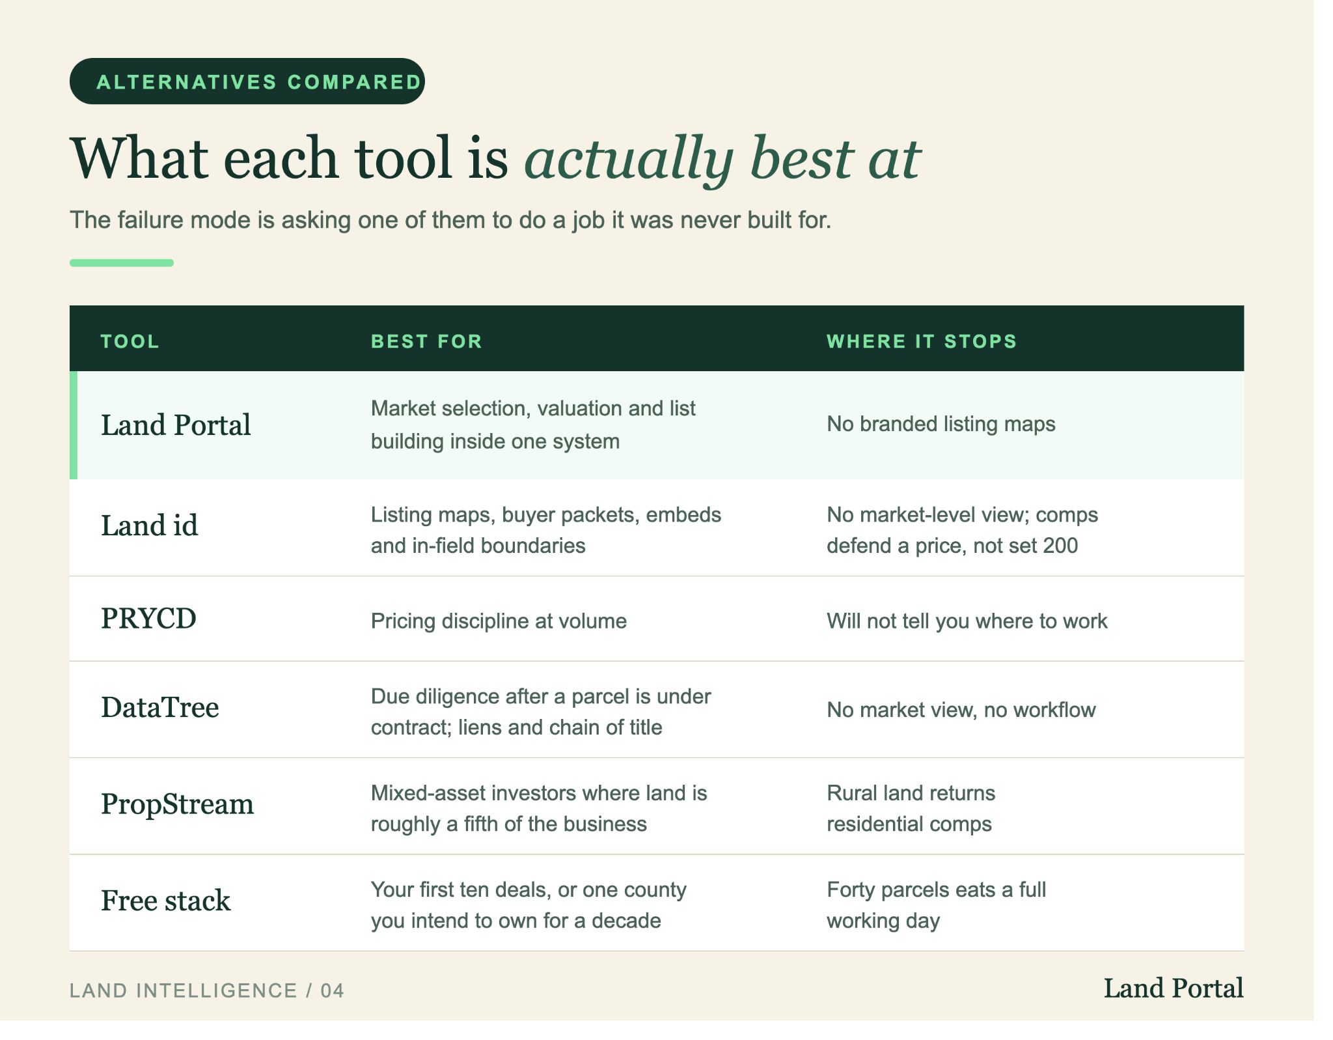Click 'Pricing discipline at volume' cell
Image resolution: width=1333 pixels, height=1040 pixels.
[x=499, y=621]
